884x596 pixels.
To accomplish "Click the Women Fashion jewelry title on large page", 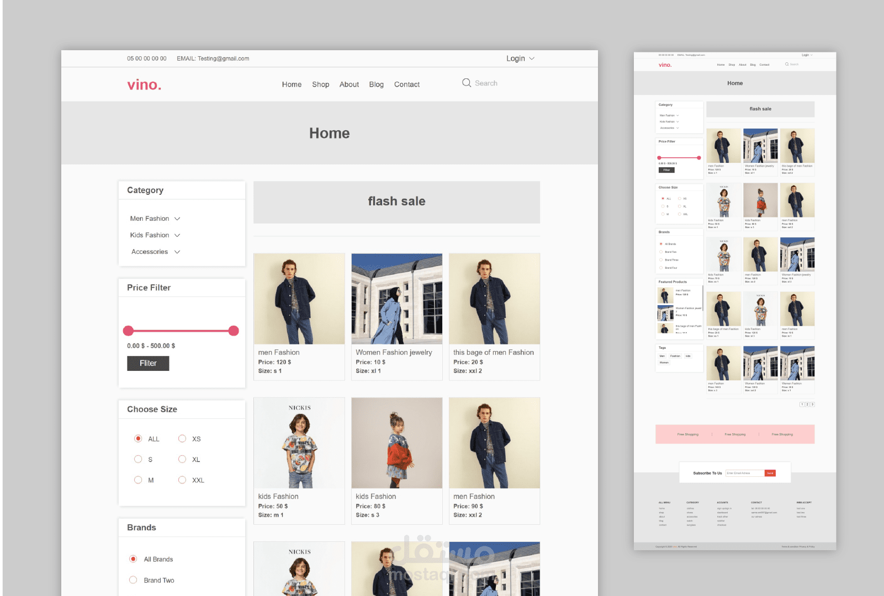I will [x=394, y=352].
